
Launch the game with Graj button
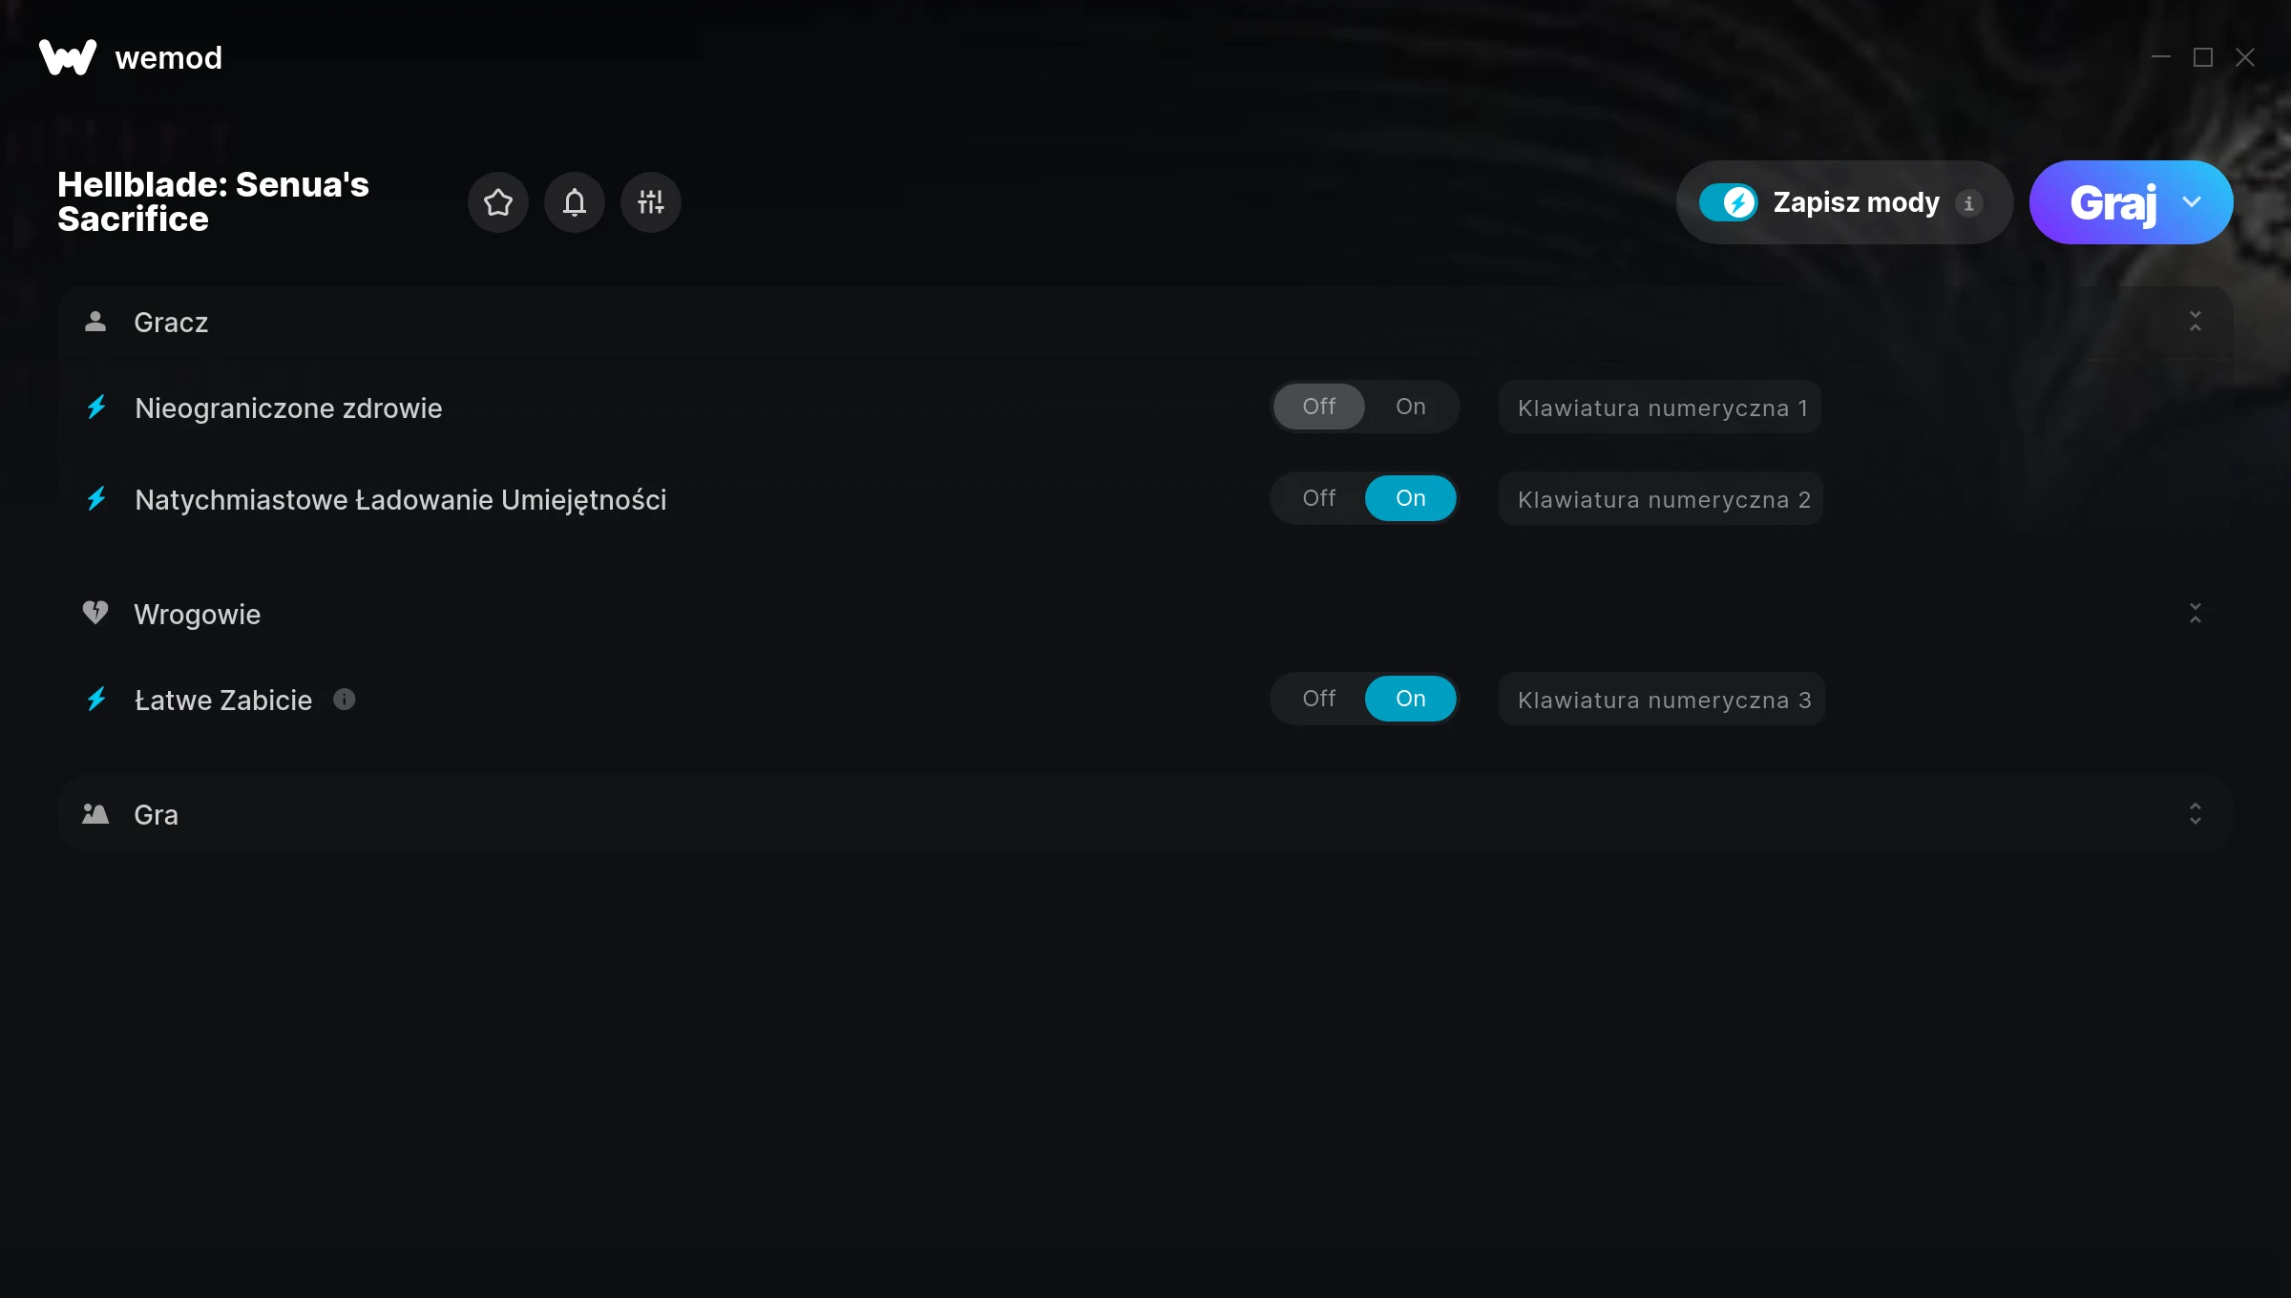coord(2113,202)
